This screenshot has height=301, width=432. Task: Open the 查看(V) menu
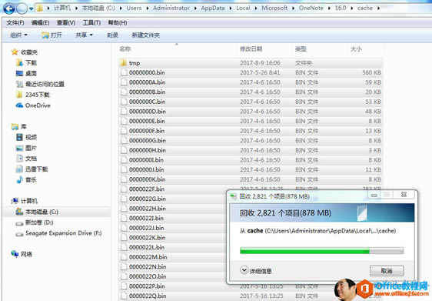pyautogui.click(x=66, y=22)
